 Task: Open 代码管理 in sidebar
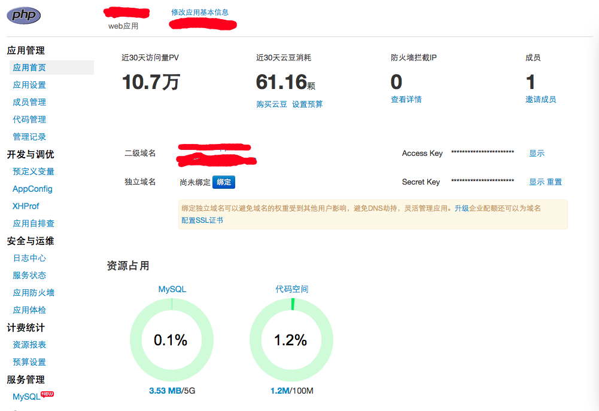click(29, 119)
